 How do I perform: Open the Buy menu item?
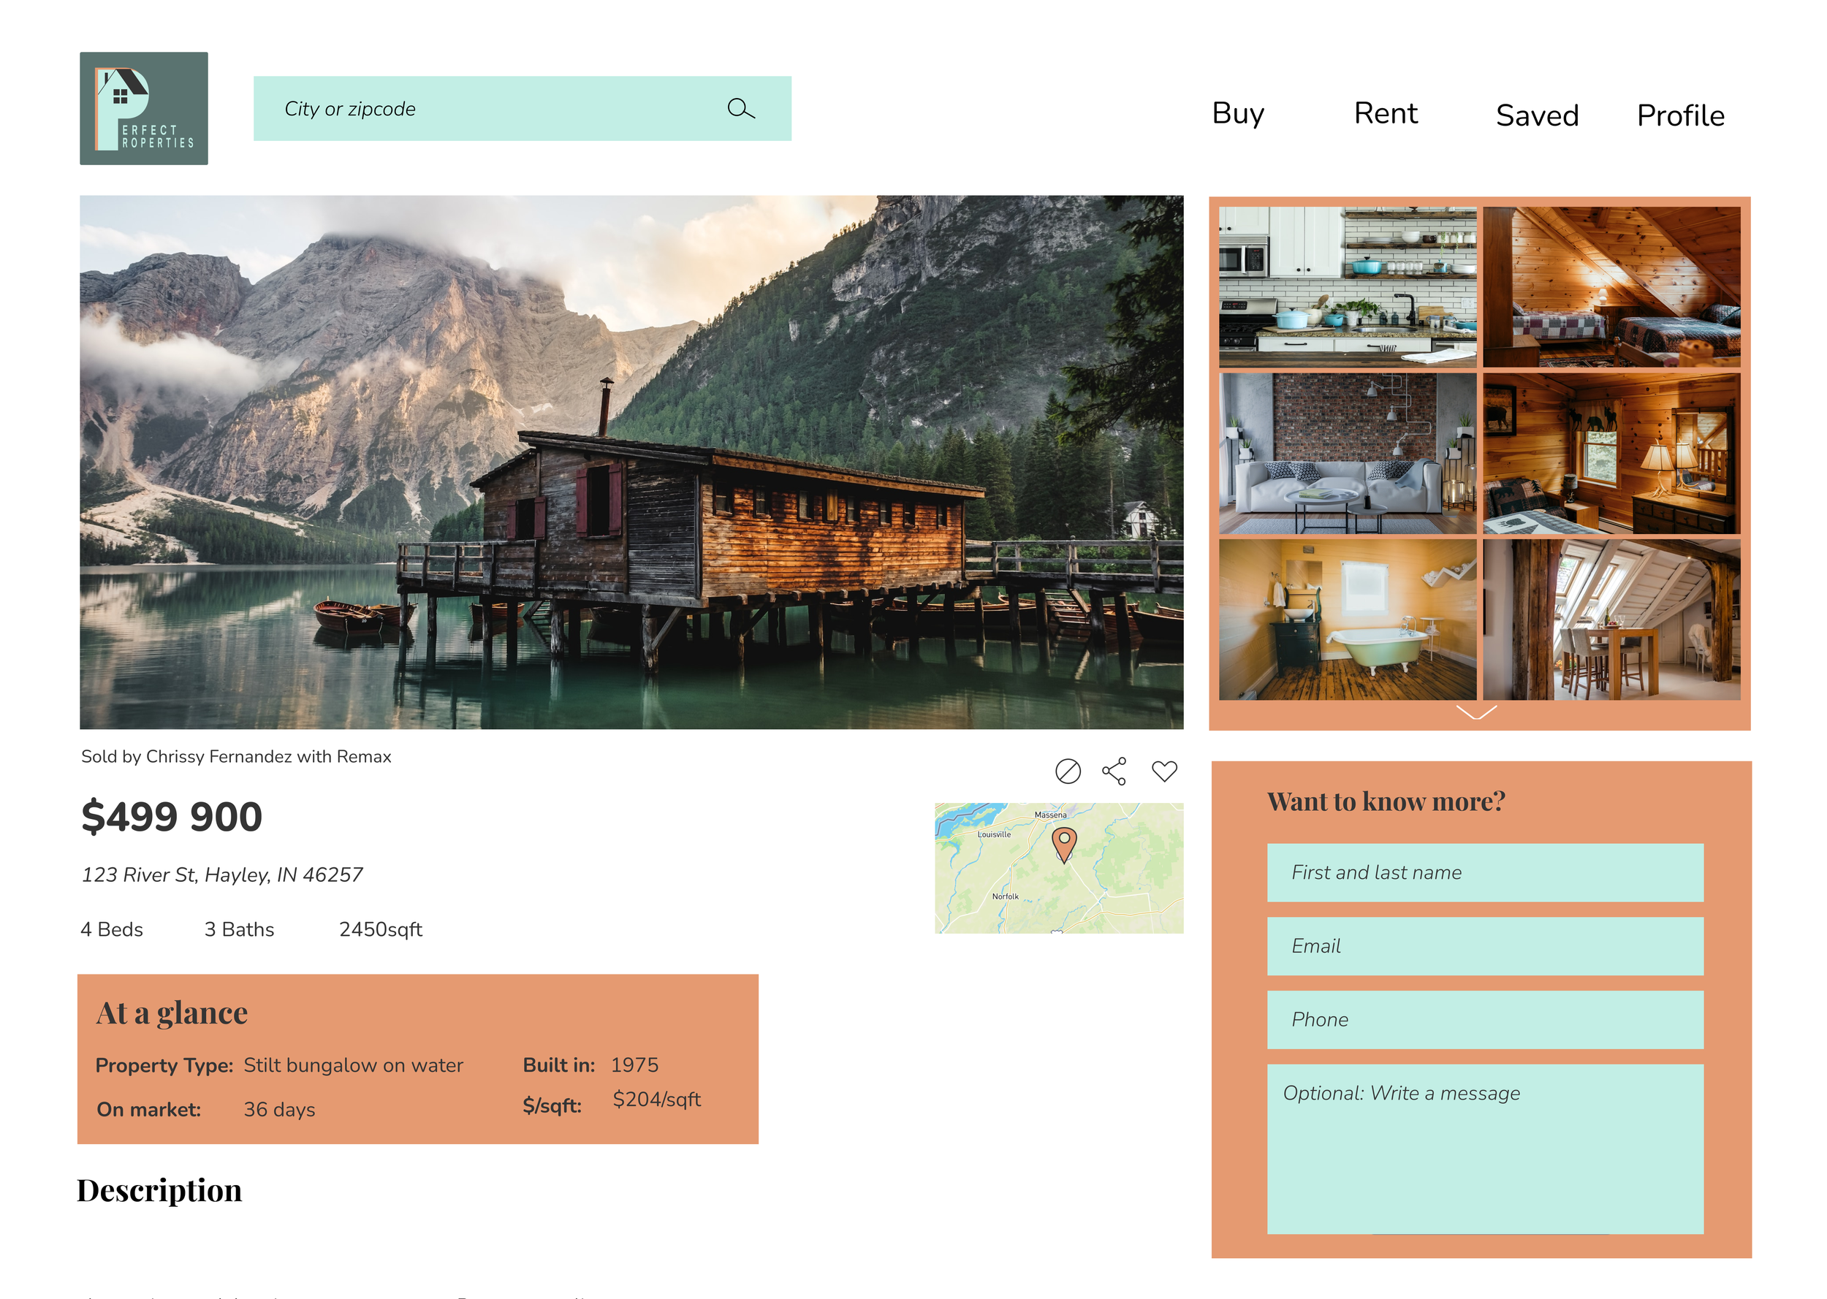[1237, 113]
